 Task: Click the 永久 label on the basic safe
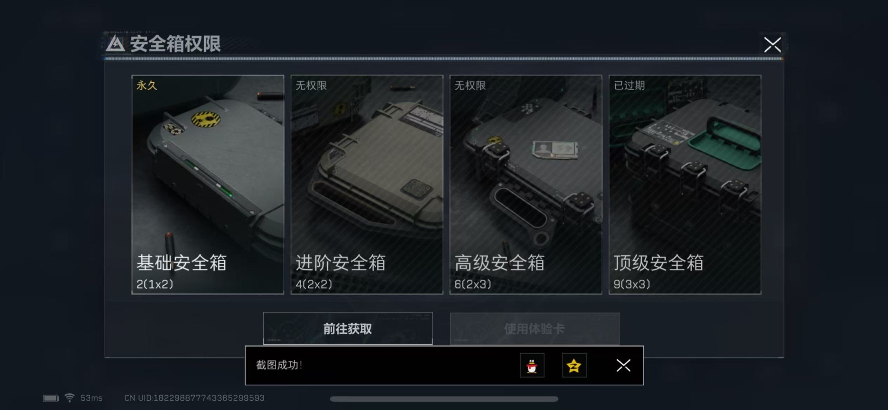147,86
